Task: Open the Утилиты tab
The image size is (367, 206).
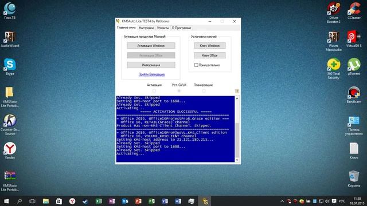Action: pos(163,28)
